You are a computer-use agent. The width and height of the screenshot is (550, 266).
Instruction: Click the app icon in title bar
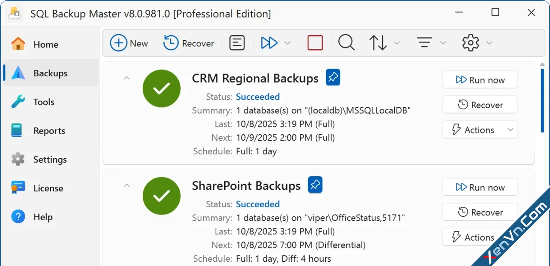tap(15, 13)
